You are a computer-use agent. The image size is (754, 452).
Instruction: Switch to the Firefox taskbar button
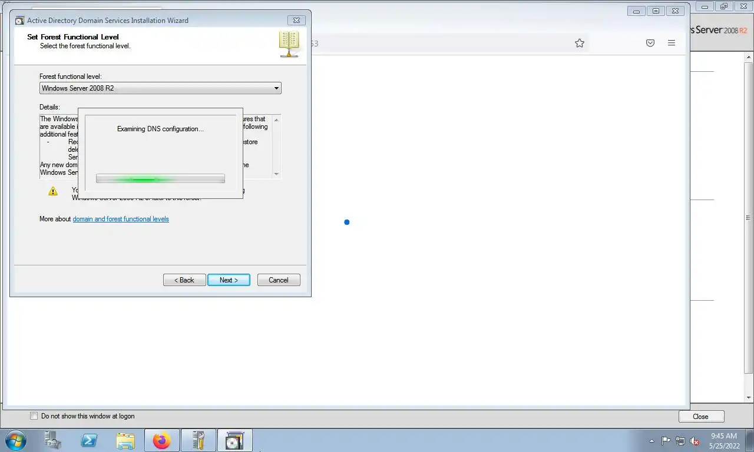(x=161, y=440)
